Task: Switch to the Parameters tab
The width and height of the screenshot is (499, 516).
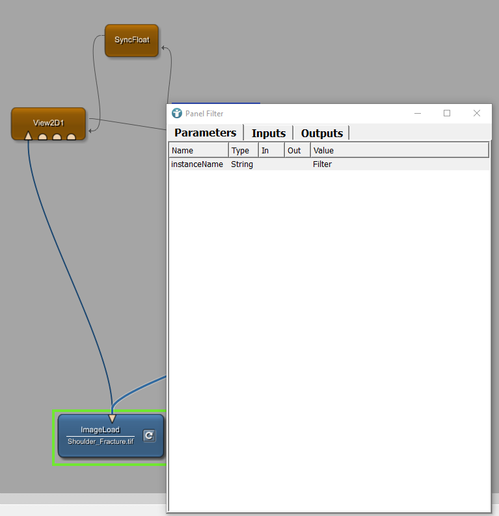Action: pyautogui.click(x=205, y=133)
